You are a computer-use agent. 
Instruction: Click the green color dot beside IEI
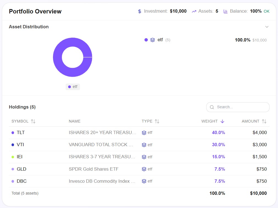tap(12, 157)
